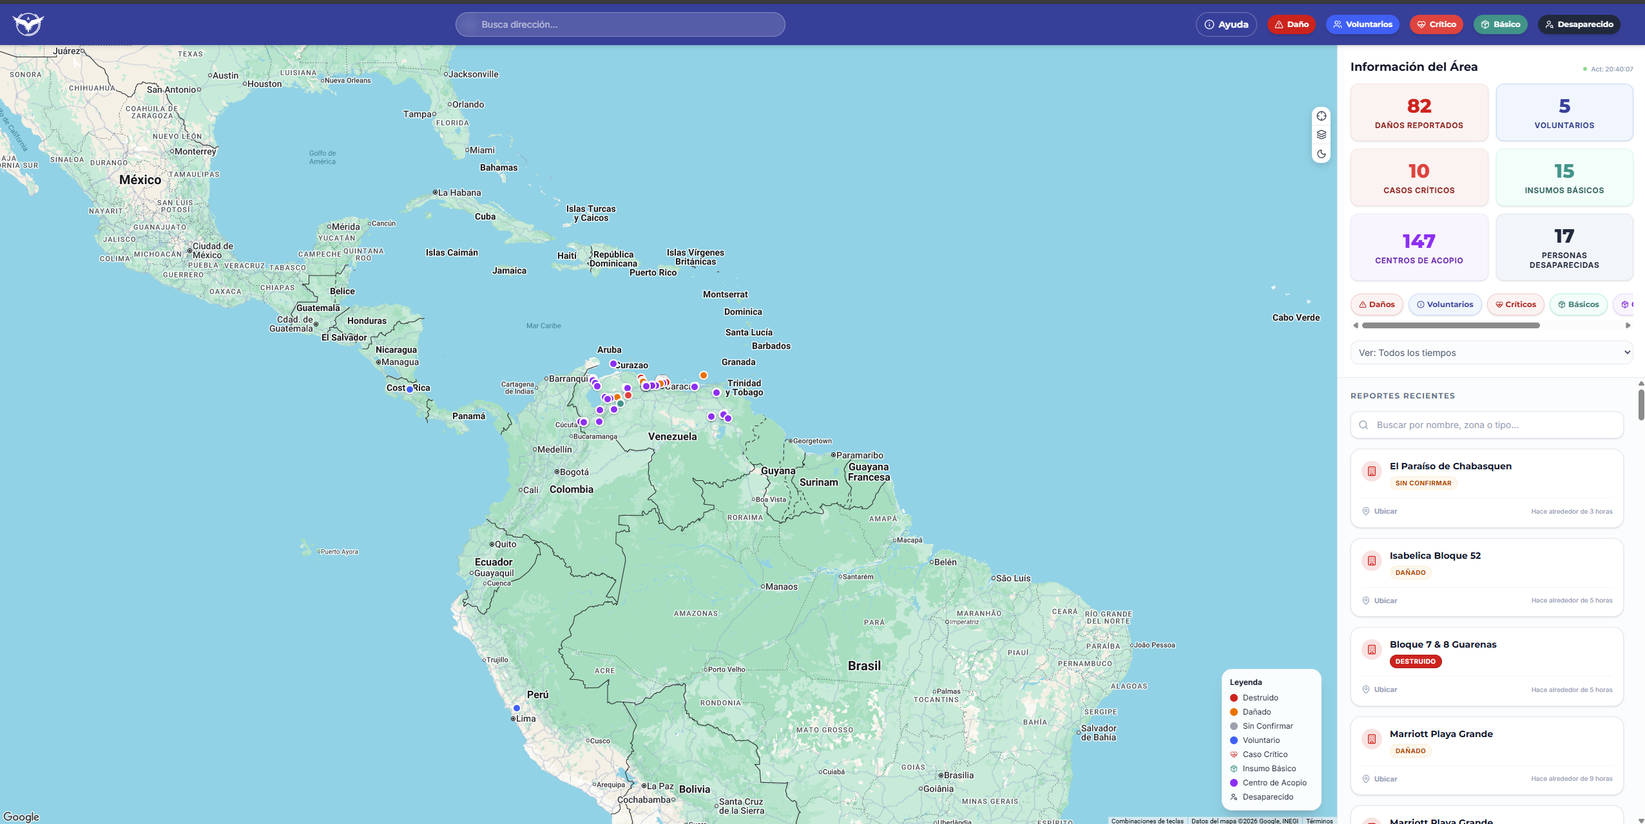This screenshot has width=1645, height=824.
Task: Click the Destruido red legend swatch
Action: point(1234,698)
